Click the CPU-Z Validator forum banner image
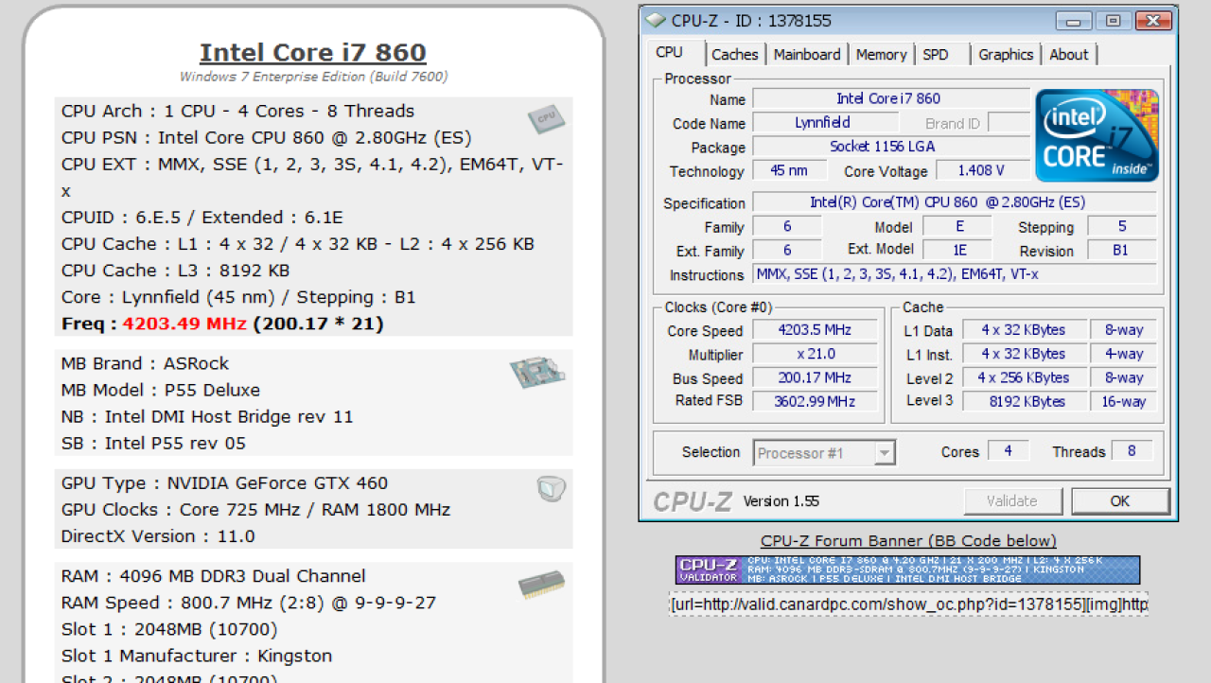Image resolution: width=1211 pixels, height=683 pixels. 907,569
